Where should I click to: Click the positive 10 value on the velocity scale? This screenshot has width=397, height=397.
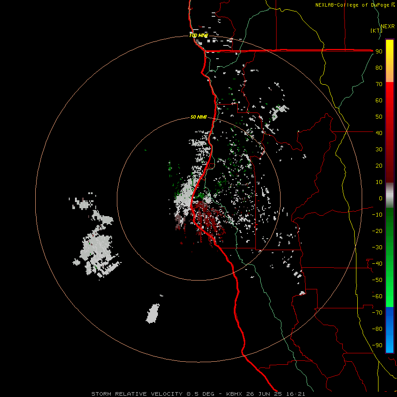(x=379, y=182)
